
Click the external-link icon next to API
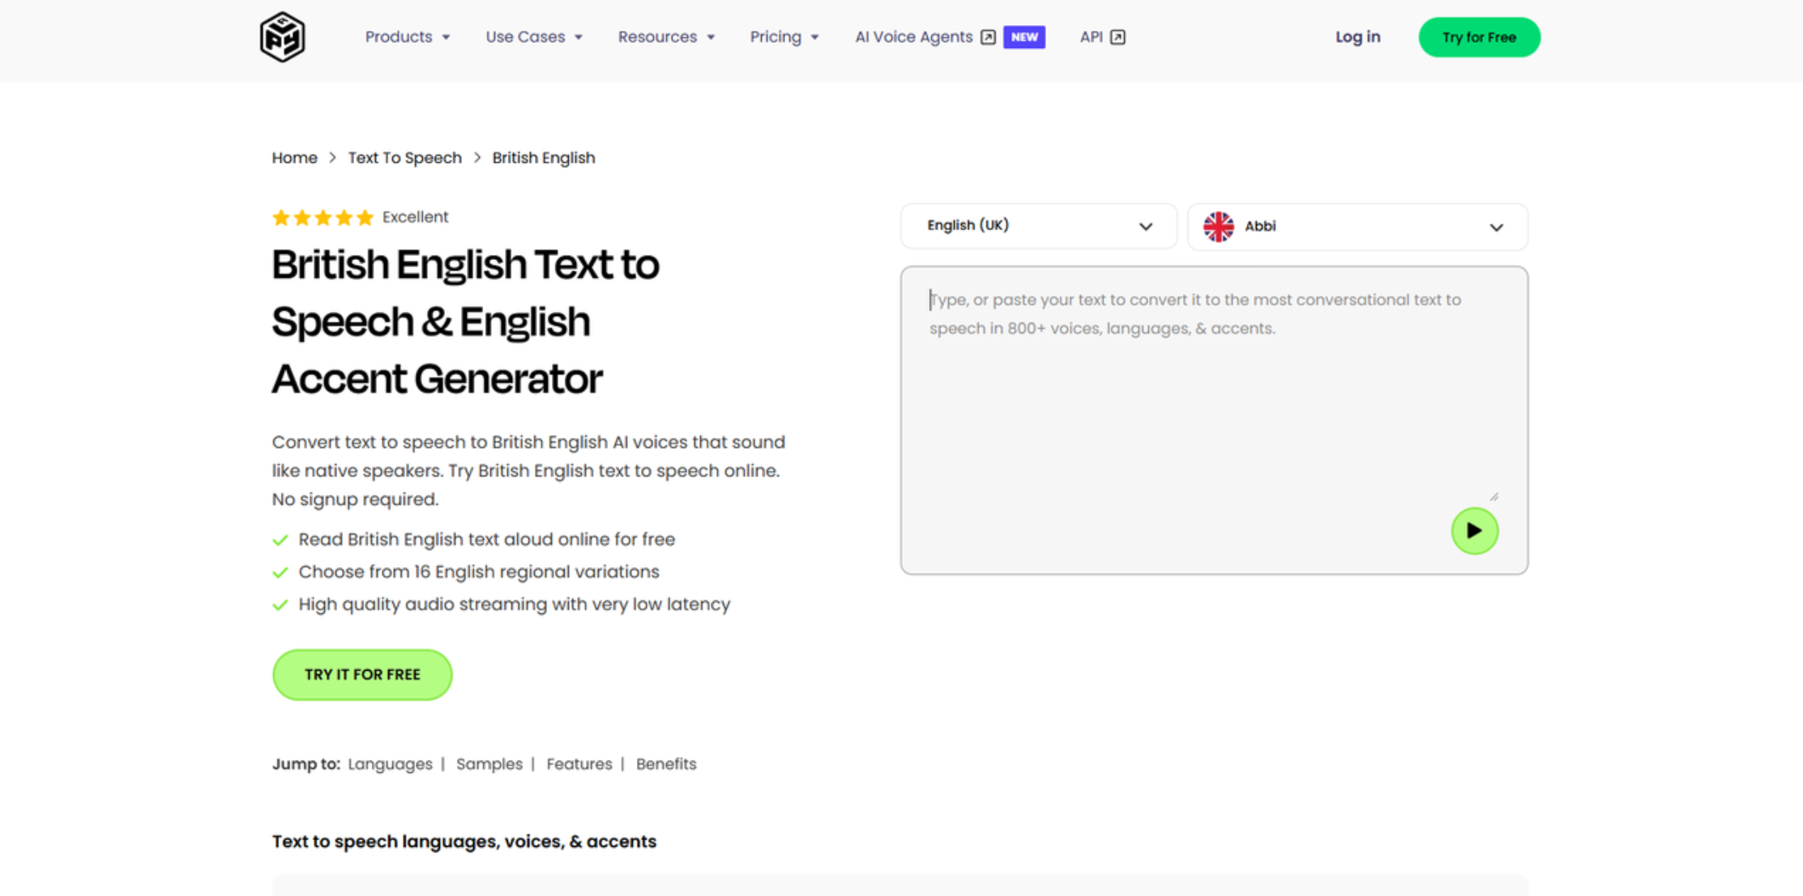pos(1117,36)
